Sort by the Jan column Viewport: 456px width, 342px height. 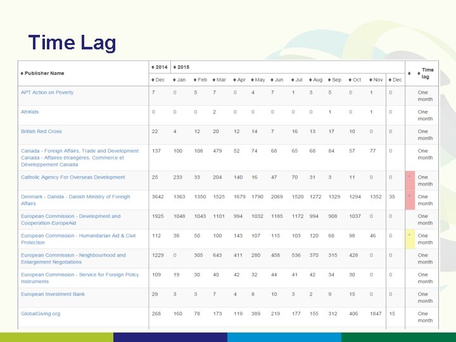[x=179, y=80]
